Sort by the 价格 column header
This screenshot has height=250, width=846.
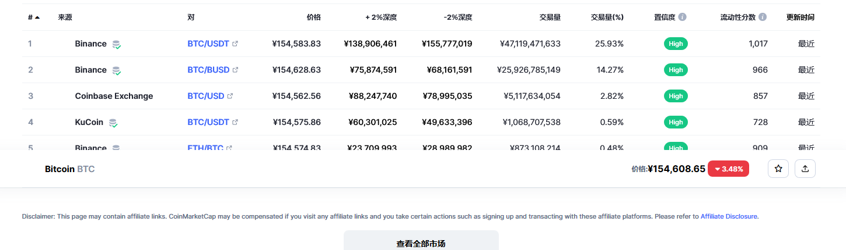click(313, 17)
